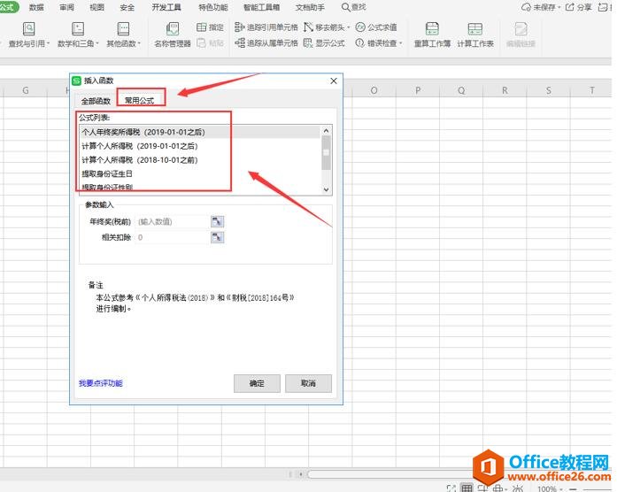Confirm with the 确定 button

click(x=257, y=383)
